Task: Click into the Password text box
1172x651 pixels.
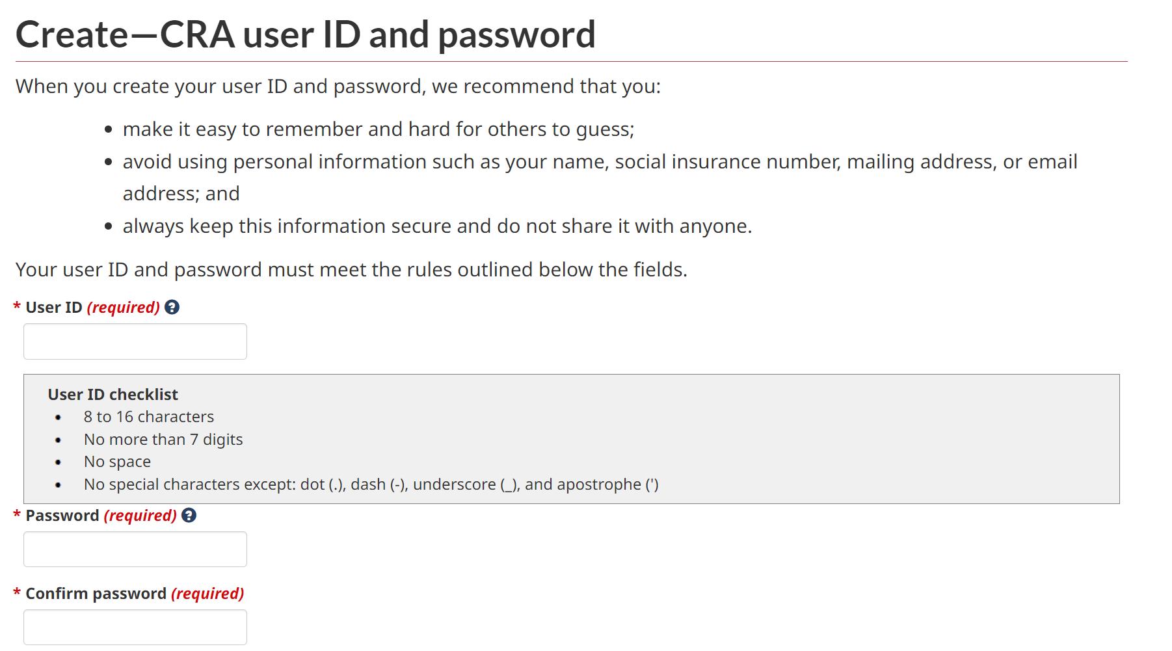Action: 135,549
